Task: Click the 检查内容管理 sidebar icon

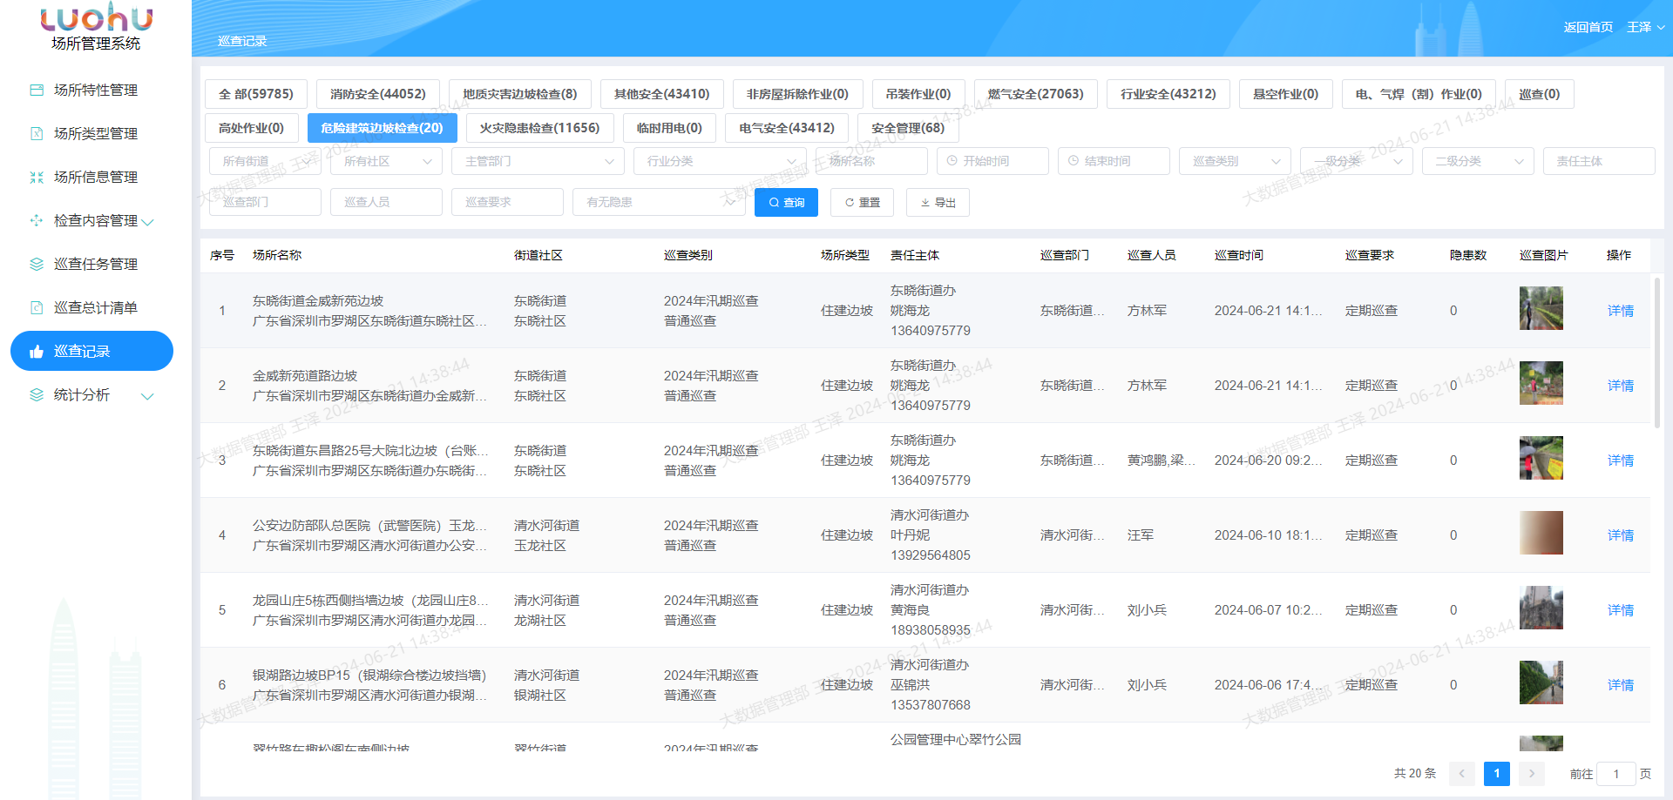Action: point(37,220)
